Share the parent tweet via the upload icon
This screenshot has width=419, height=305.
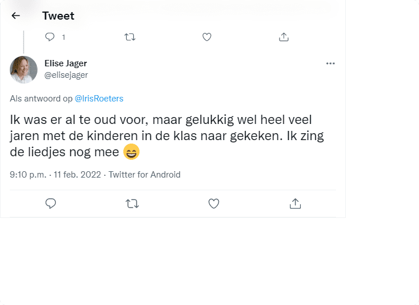click(x=284, y=37)
